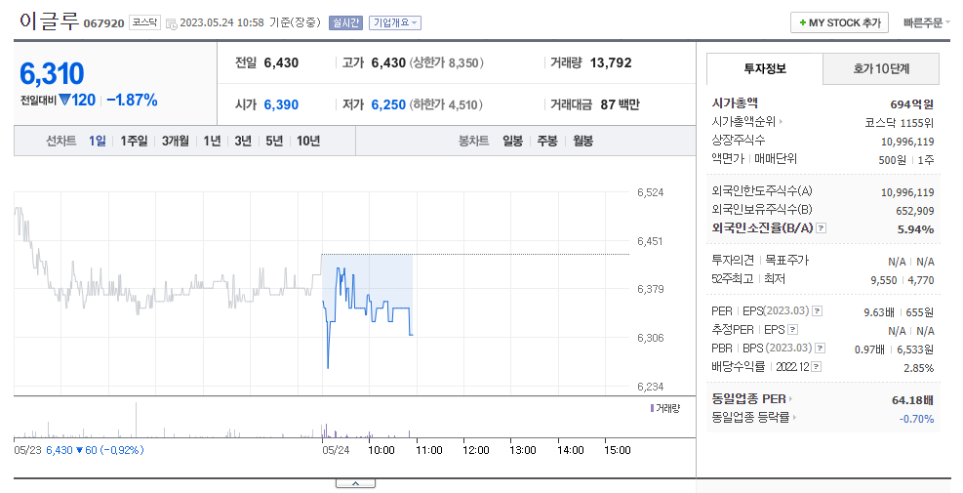Image resolution: width=963 pixels, height=493 pixels.
Task: Click the 05/24 date axis label
Action: pos(336,450)
